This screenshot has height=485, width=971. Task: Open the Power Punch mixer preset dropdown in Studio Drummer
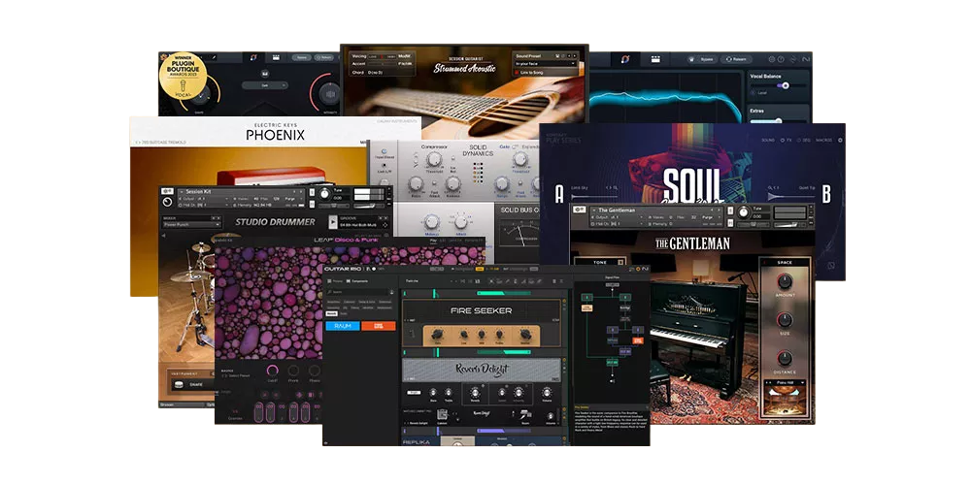click(x=192, y=225)
